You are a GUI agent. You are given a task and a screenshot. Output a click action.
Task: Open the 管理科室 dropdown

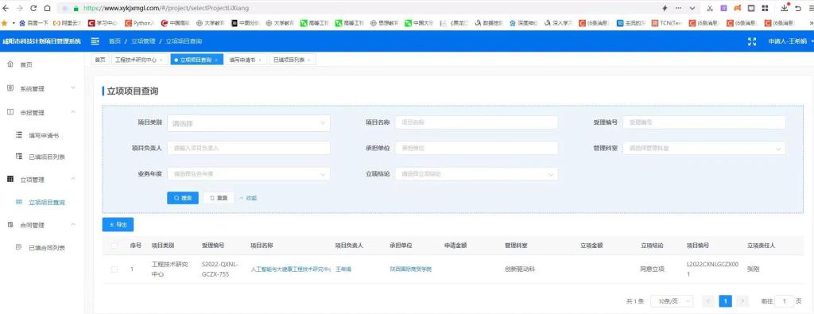(x=704, y=148)
